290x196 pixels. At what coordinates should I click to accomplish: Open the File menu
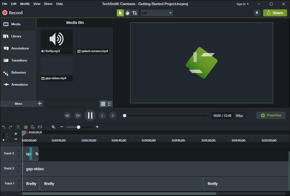click(x=5, y=4)
